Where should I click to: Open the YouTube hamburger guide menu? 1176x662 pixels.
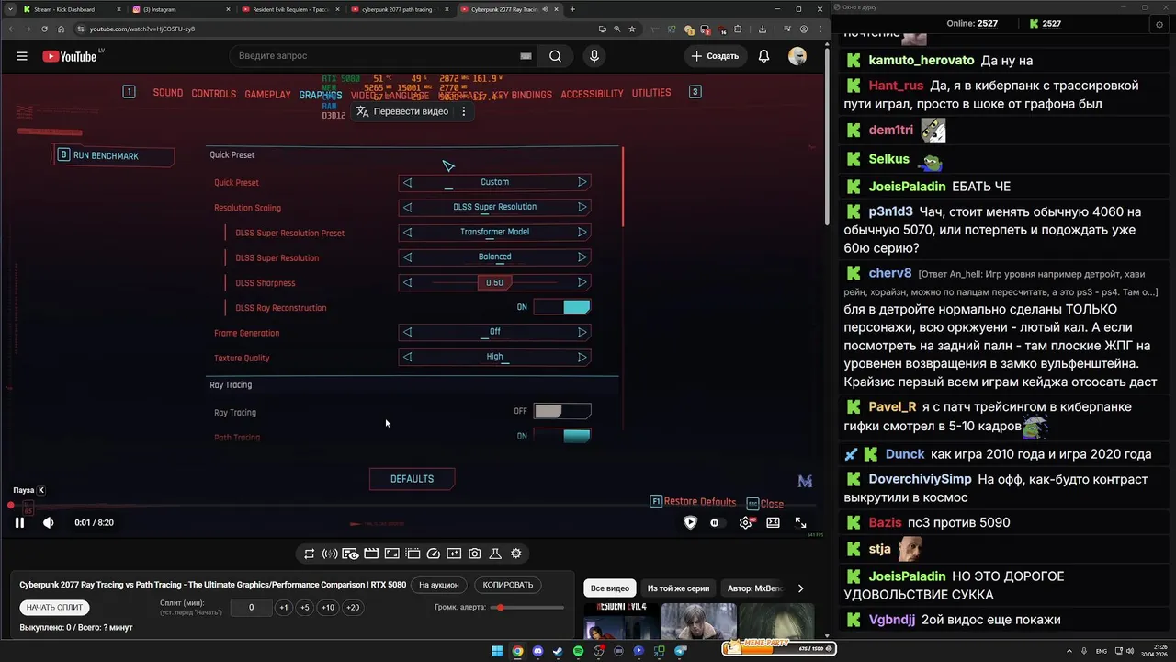(x=22, y=56)
